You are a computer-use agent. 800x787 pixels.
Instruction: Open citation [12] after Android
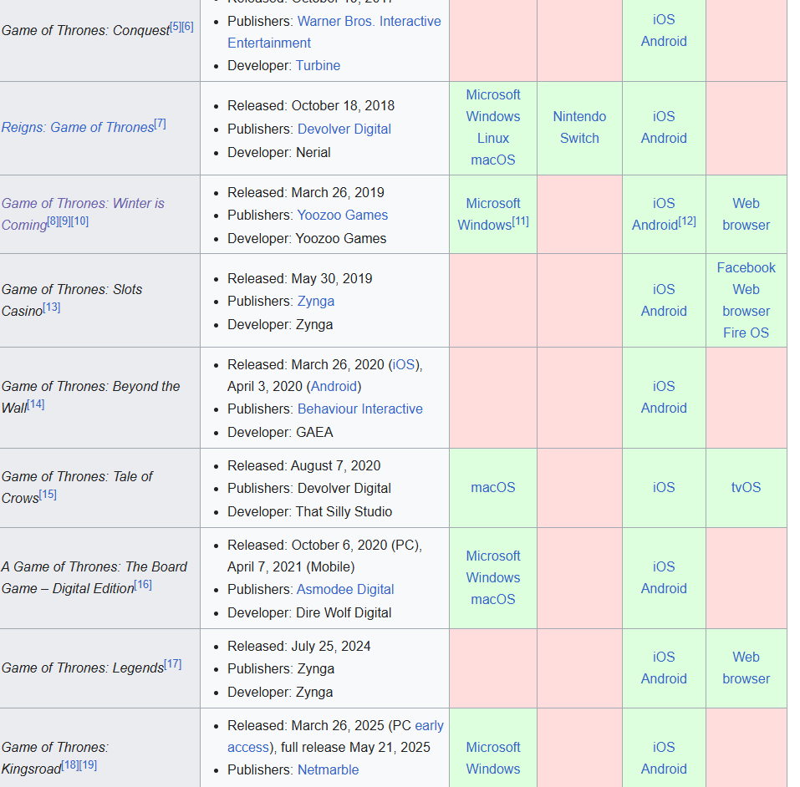tap(687, 221)
